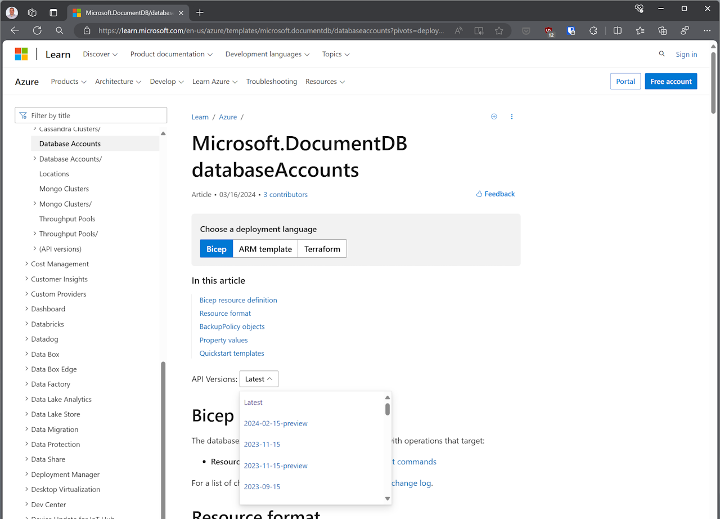This screenshot has width=720, height=519.
Task: Select the Bicep deployment language
Action: click(x=216, y=249)
